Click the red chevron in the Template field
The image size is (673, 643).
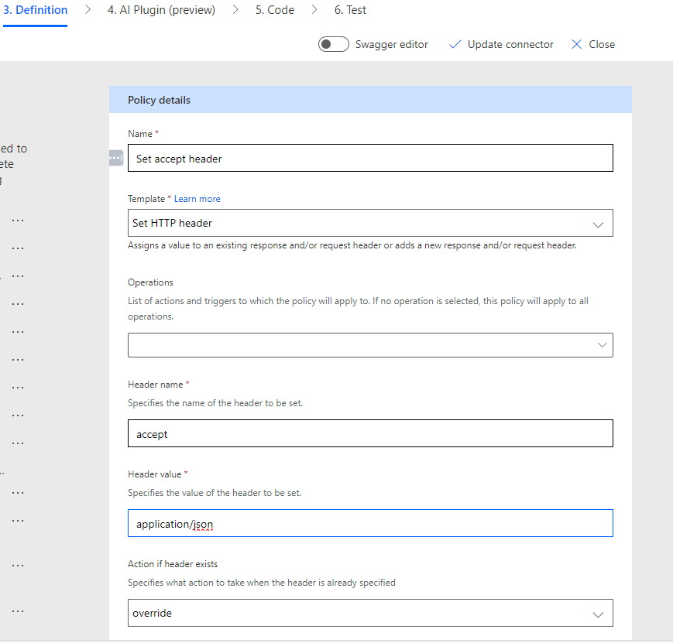(x=597, y=224)
